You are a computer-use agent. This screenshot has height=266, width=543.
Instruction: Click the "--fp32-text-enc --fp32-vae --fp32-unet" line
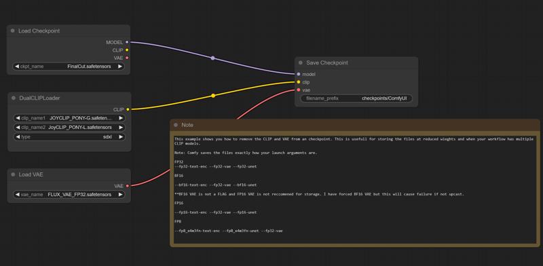click(216, 167)
